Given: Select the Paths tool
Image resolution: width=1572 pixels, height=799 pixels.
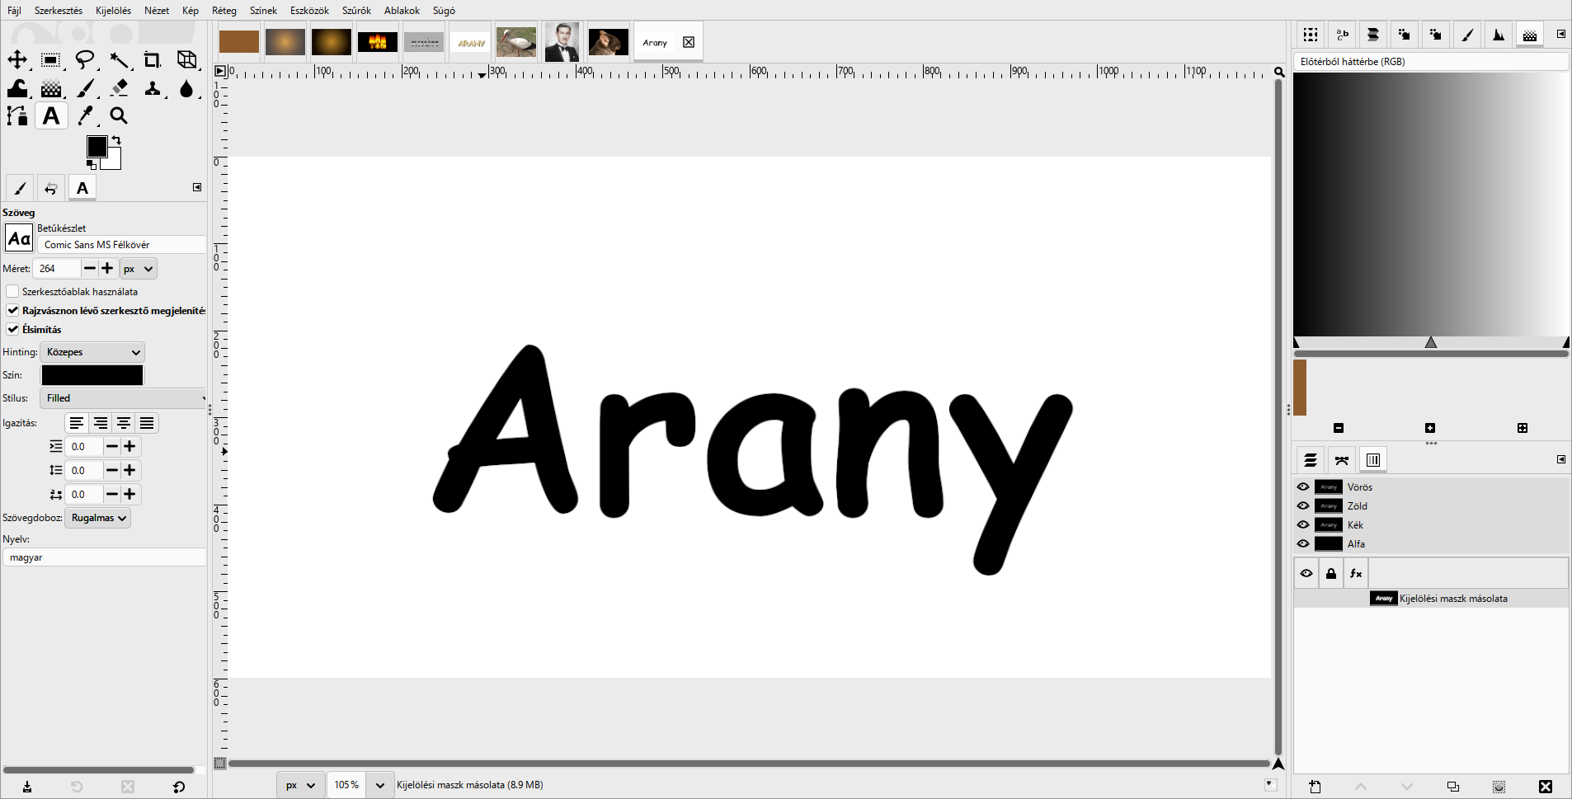Looking at the screenshot, I should point(17,116).
